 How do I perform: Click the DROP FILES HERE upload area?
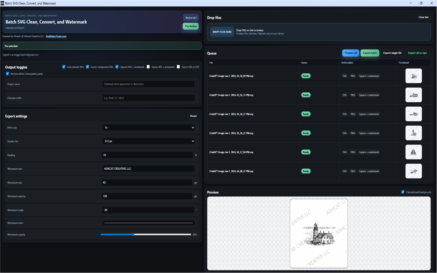coord(222,32)
